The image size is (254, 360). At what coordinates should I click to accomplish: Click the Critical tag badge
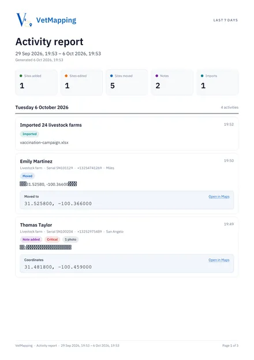click(x=52, y=240)
